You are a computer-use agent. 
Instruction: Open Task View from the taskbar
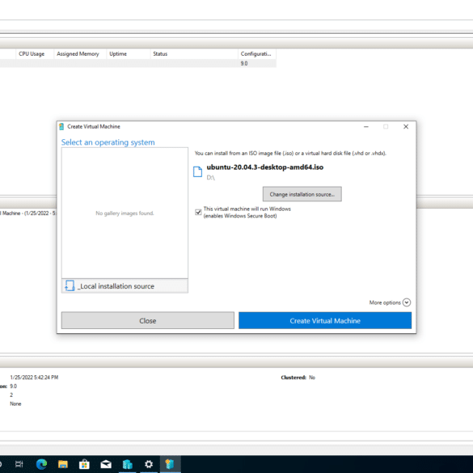[x=19, y=464]
